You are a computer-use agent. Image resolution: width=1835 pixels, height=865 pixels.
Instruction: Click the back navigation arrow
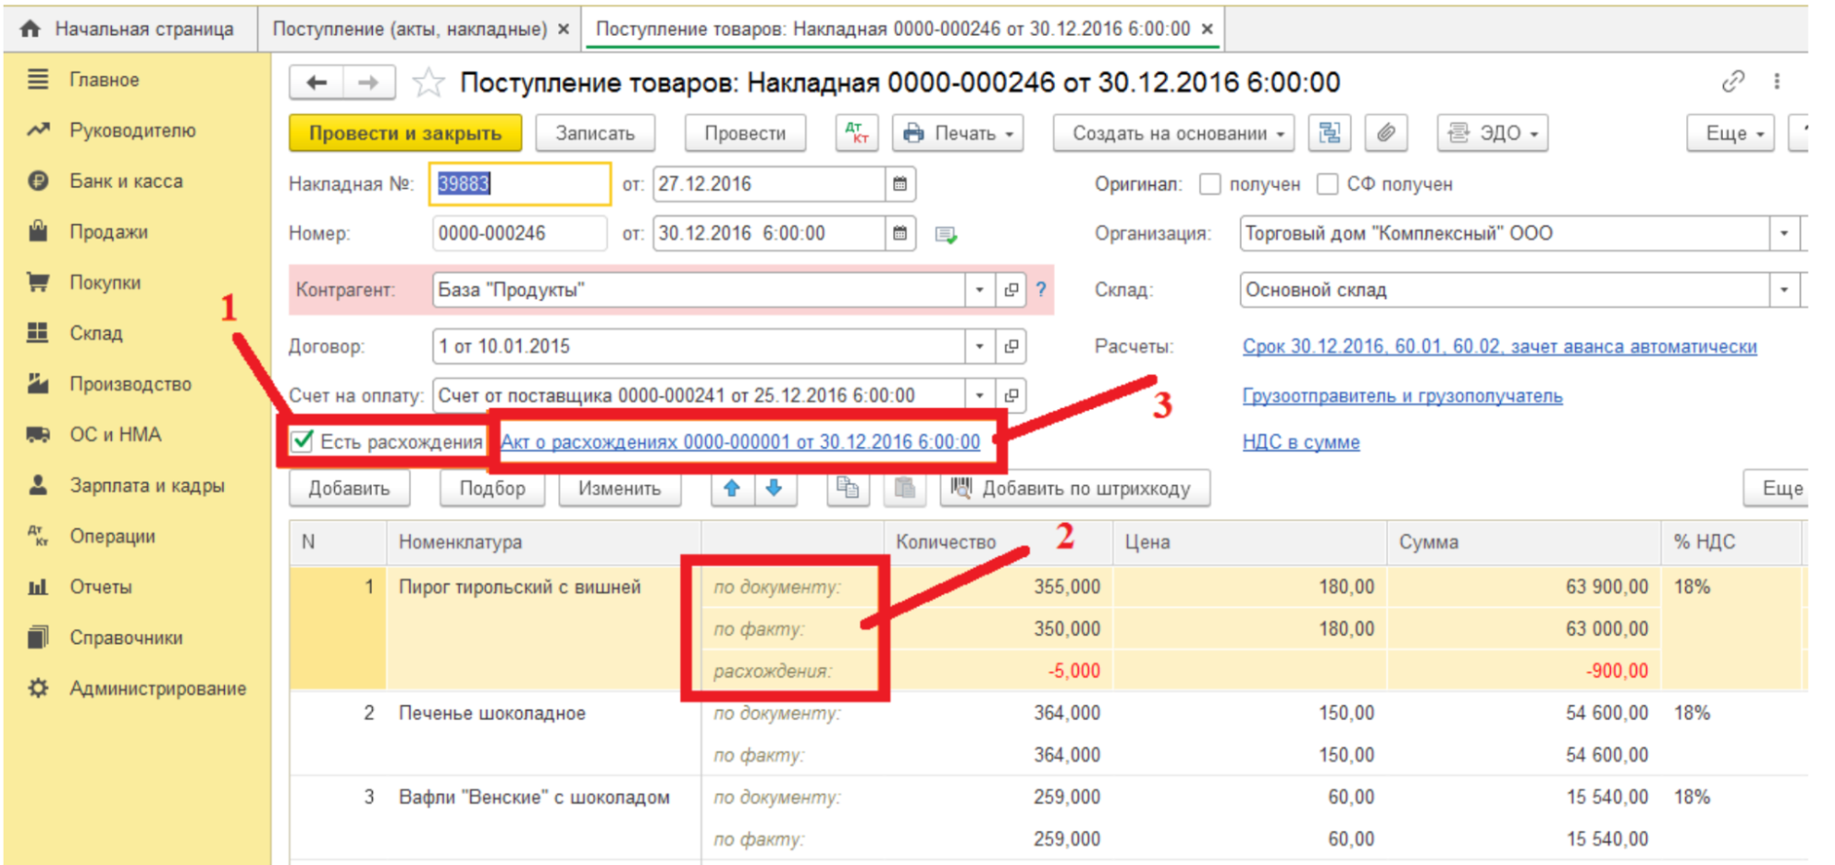pyautogui.click(x=317, y=83)
